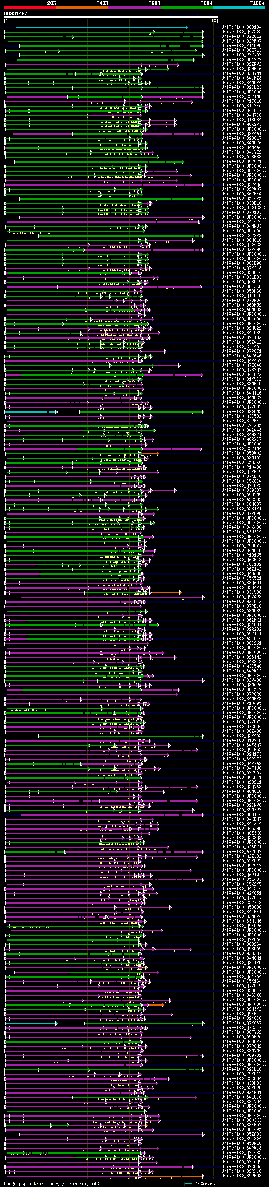This screenshot has height=1187, width=269.
Task: Select the UniRef100_Q61764 label
Action: point(241,976)
